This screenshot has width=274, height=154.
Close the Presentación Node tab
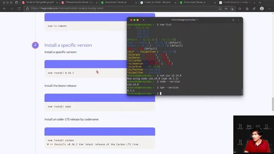click(96, 3)
